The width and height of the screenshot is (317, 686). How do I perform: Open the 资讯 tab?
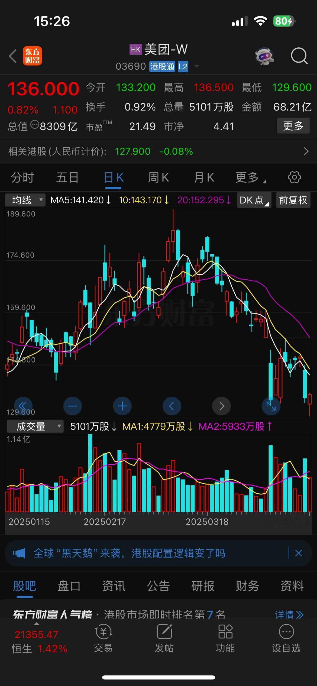(114, 586)
